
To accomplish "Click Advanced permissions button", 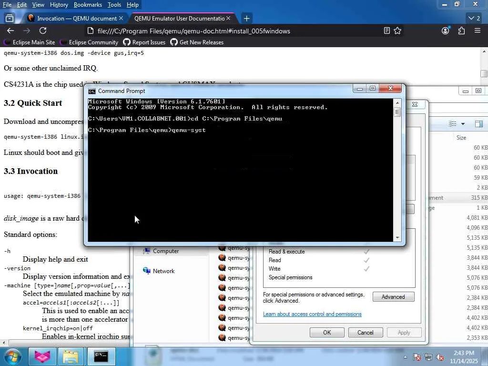I will point(393,297).
